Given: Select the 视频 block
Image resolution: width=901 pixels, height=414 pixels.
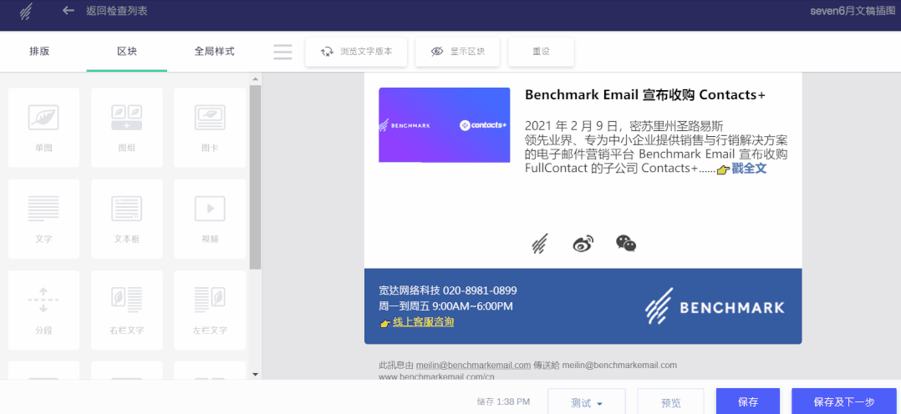Looking at the screenshot, I should (x=210, y=219).
